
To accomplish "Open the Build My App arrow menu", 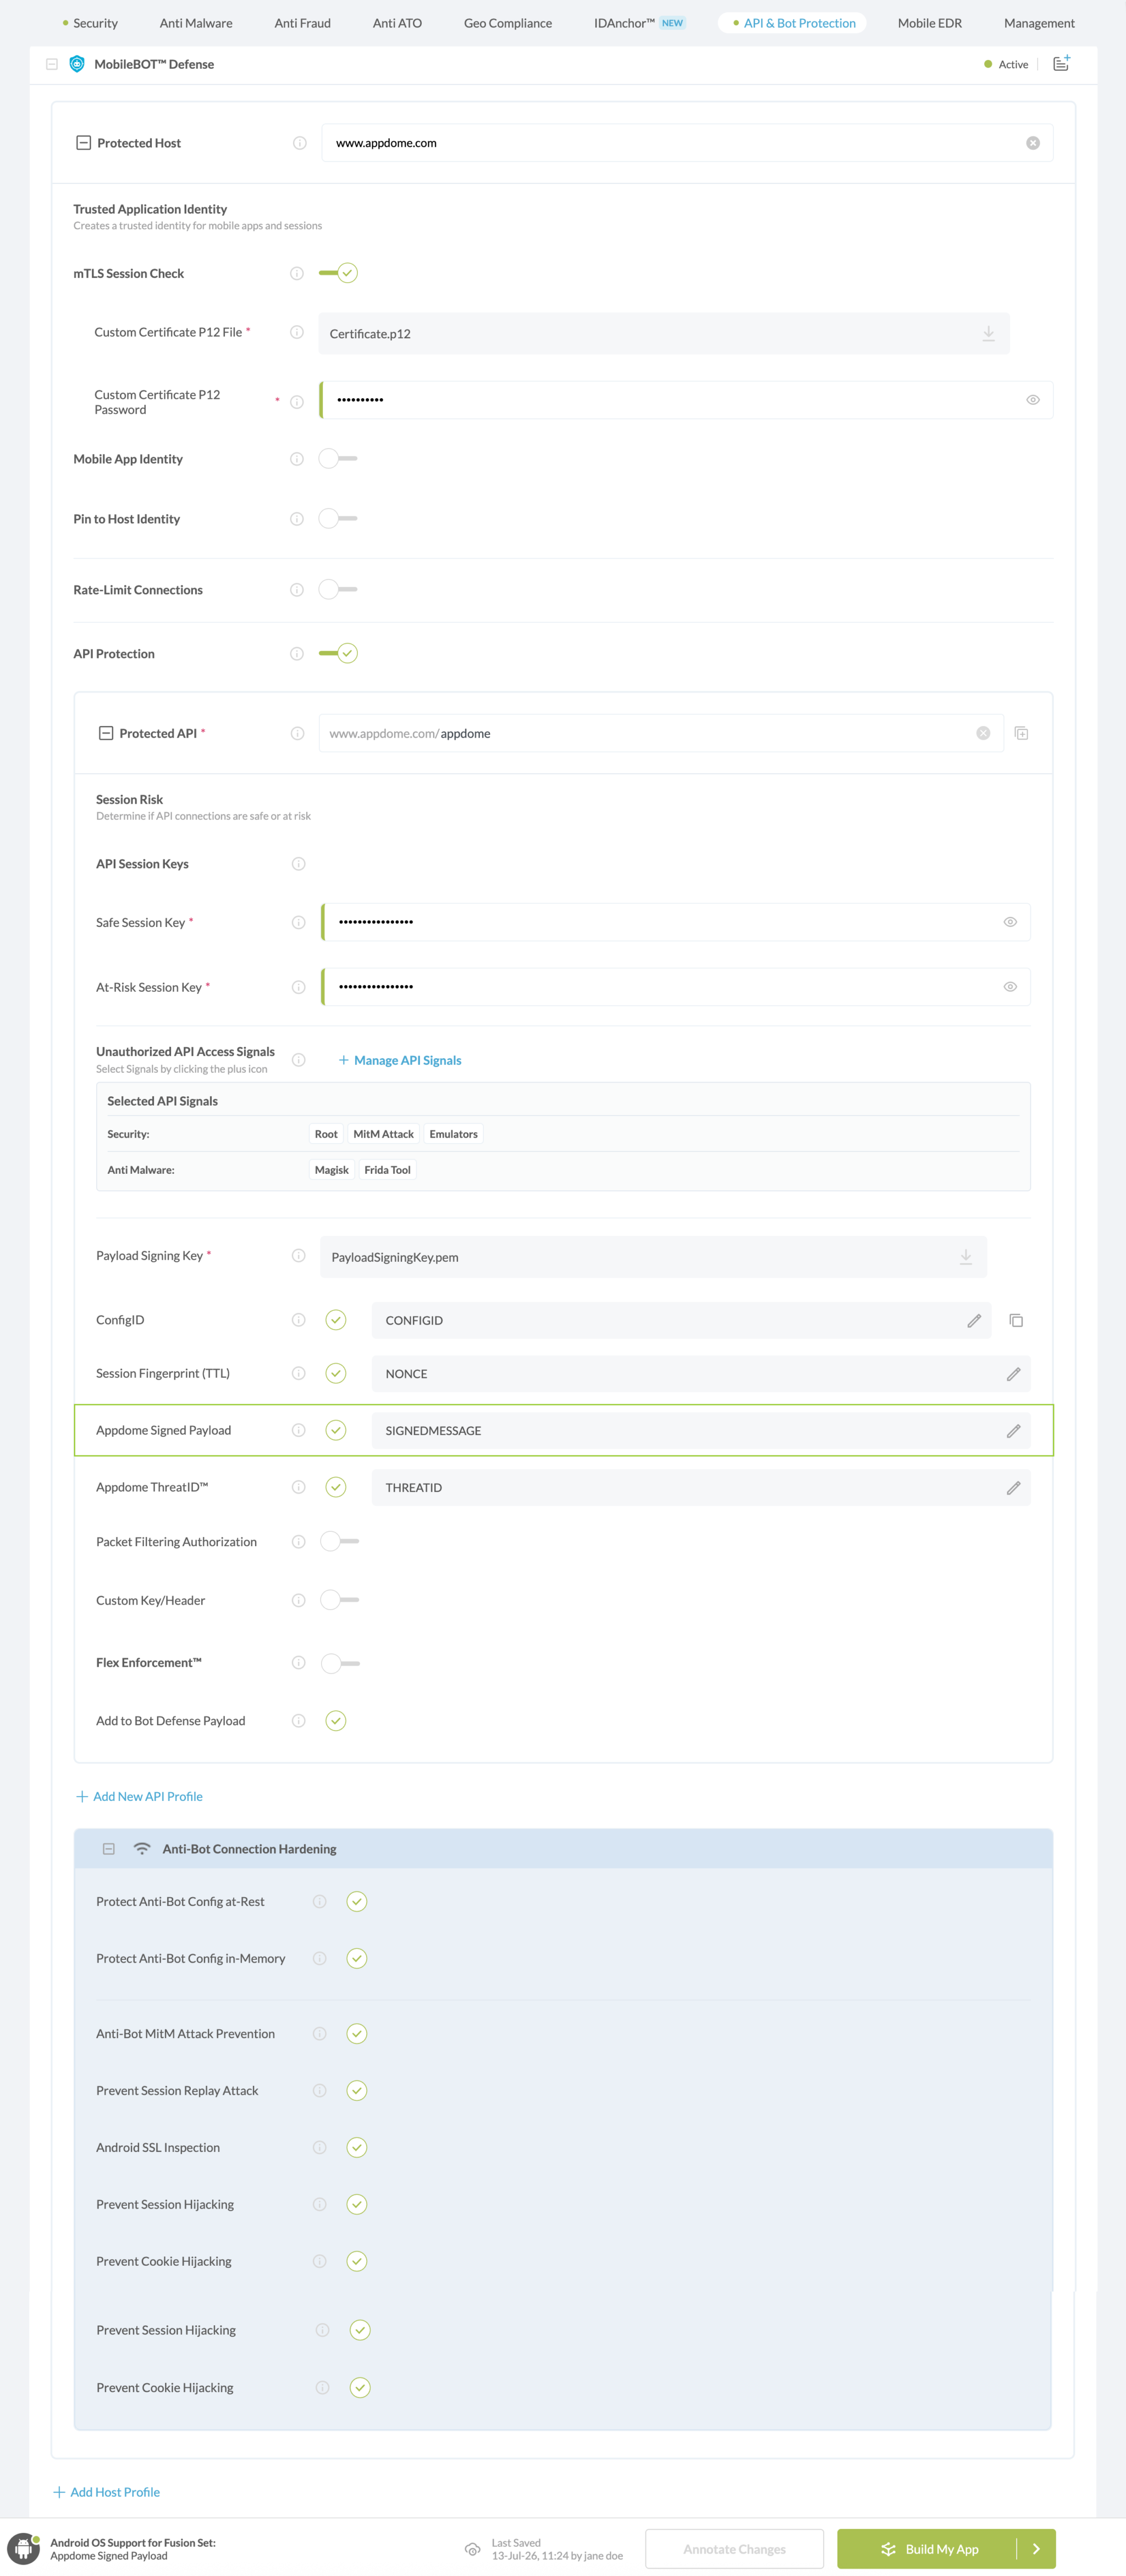I will pyautogui.click(x=1037, y=2549).
